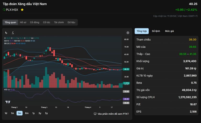Open the Hồ sơ tab
This screenshot has height=123, width=201.
point(23,22)
